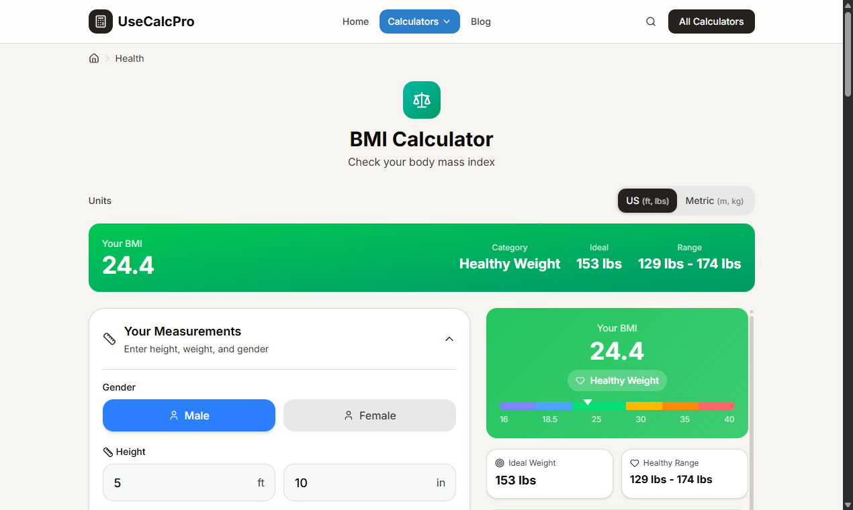The width and height of the screenshot is (853, 510).
Task: Click '129 lbs - 174 lbs' range in banner
Action: (690, 264)
